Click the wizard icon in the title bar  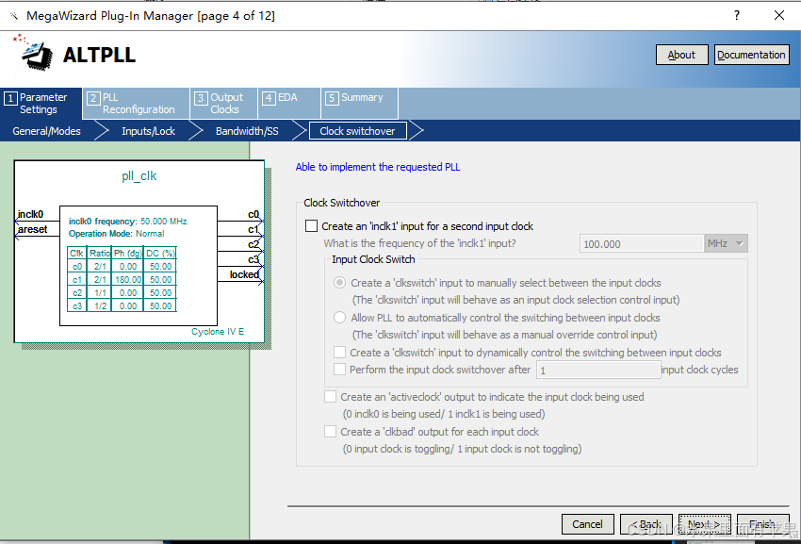tap(13, 16)
